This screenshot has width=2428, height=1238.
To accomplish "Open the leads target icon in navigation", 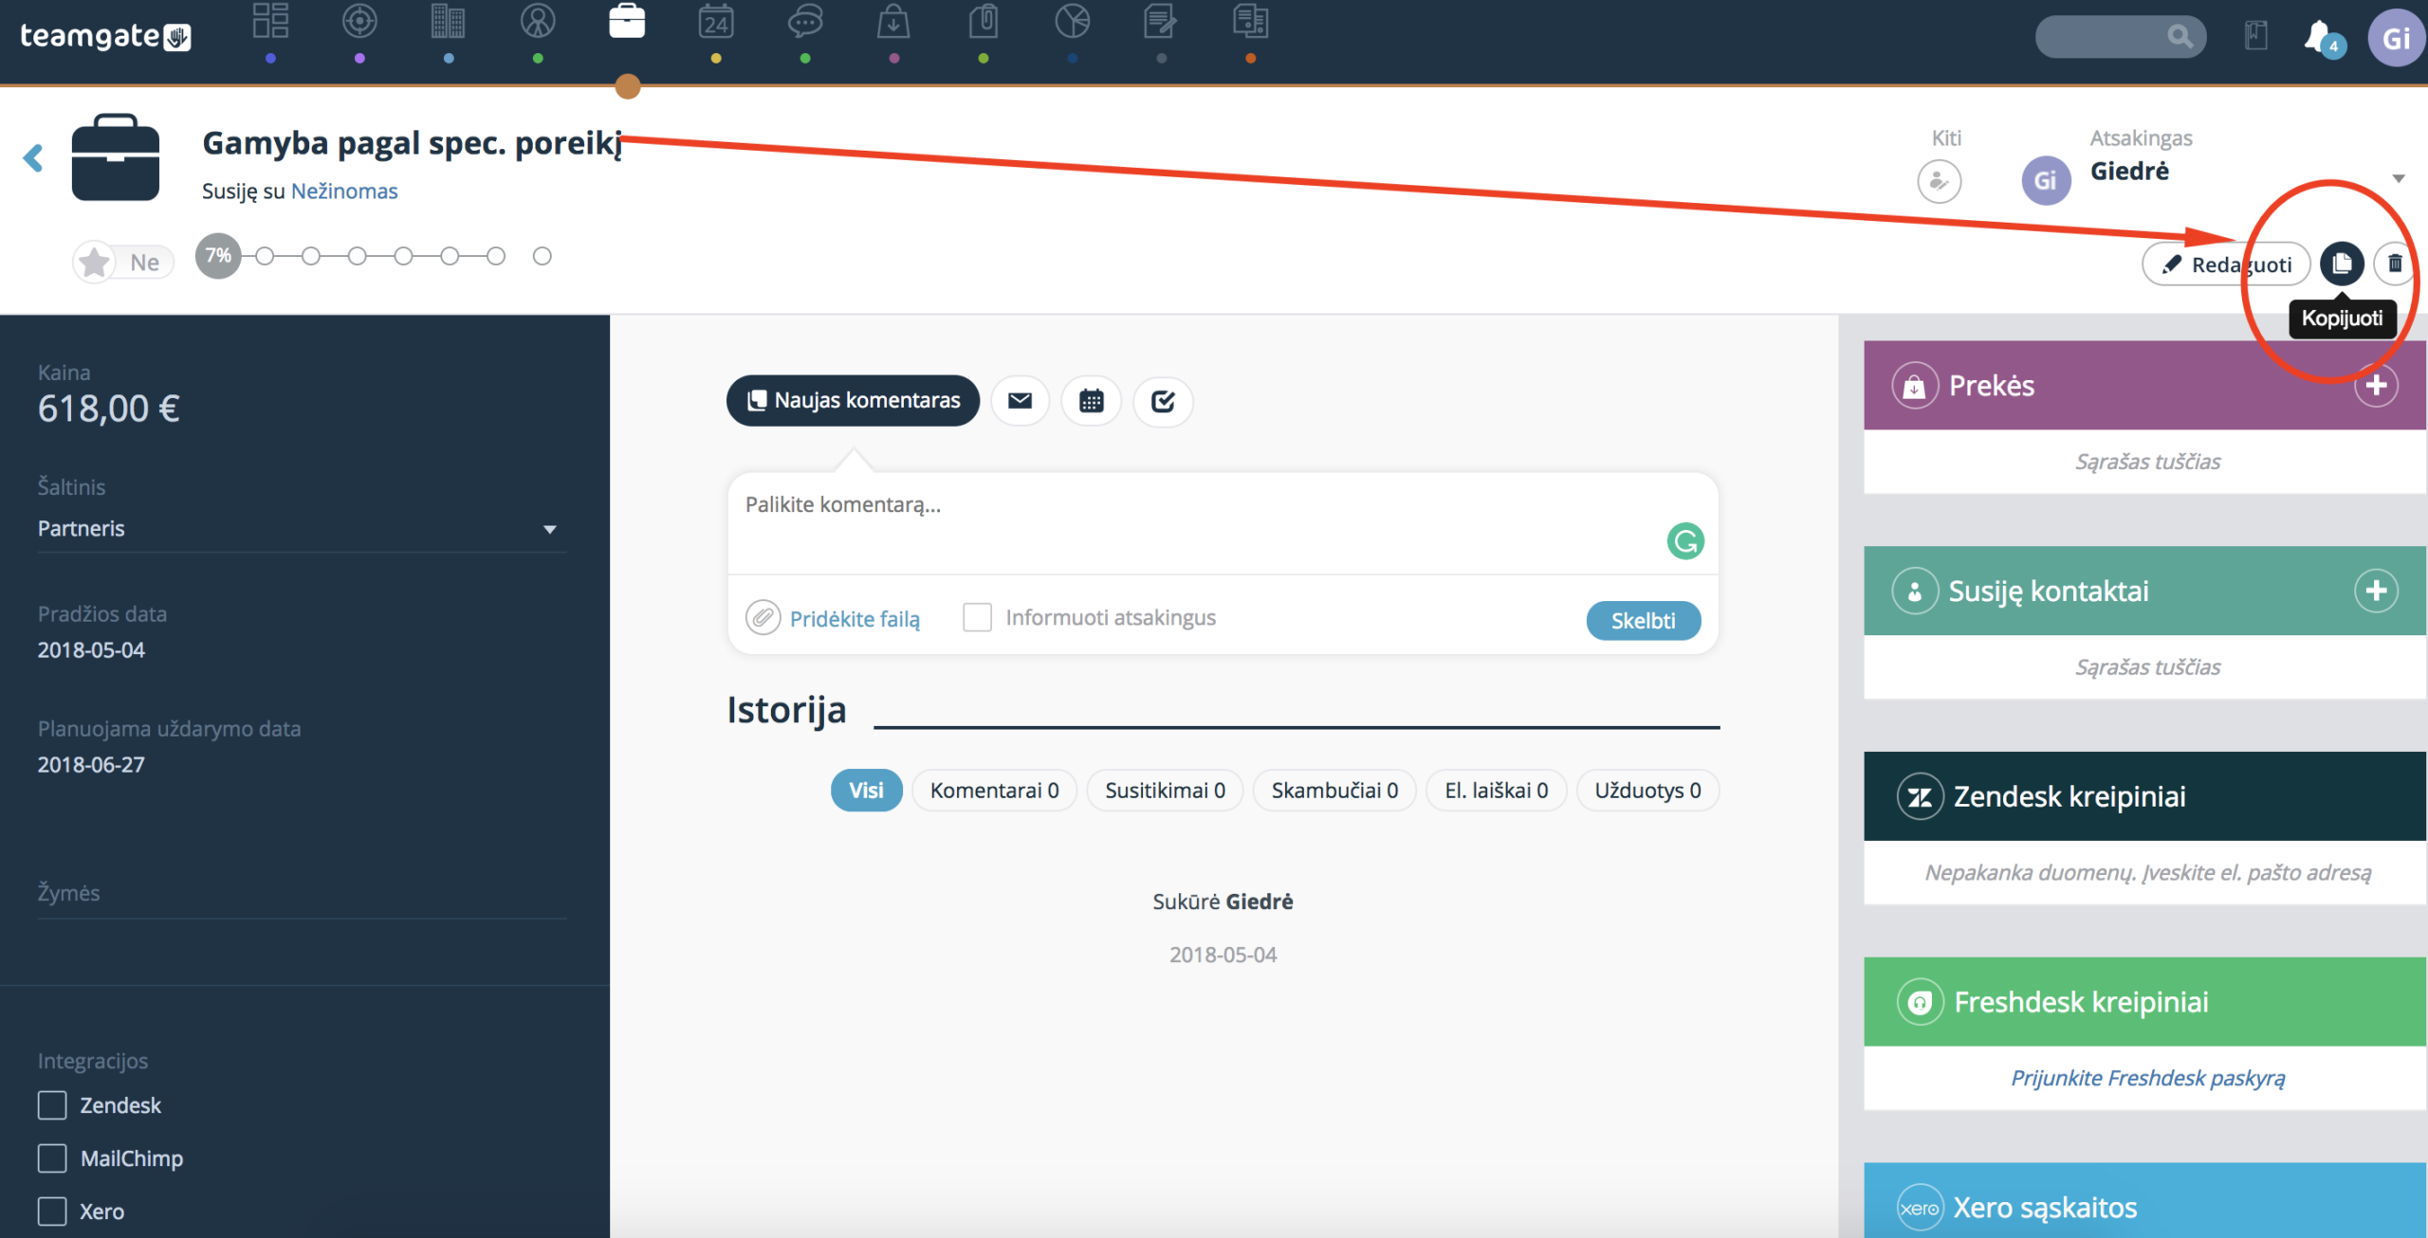I will point(359,21).
